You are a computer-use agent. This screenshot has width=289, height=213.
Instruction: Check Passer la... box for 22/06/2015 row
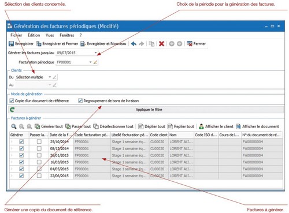pyautogui.click(x=39, y=175)
